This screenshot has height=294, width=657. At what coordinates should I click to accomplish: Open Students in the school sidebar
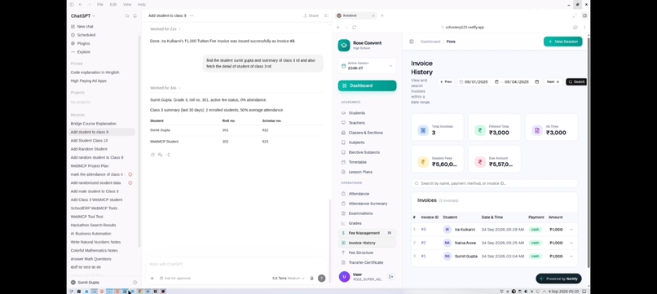pos(356,113)
